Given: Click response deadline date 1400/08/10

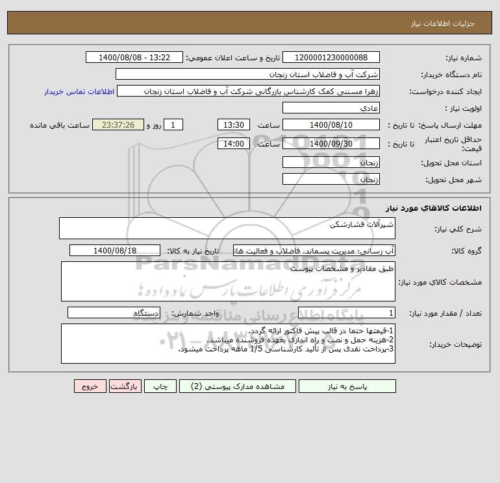Looking at the screenshot, I should [331, 125].
